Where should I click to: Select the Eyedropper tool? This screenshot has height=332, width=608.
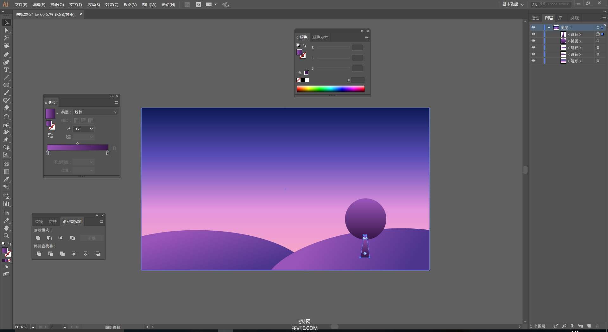click(x=6, y=179)
